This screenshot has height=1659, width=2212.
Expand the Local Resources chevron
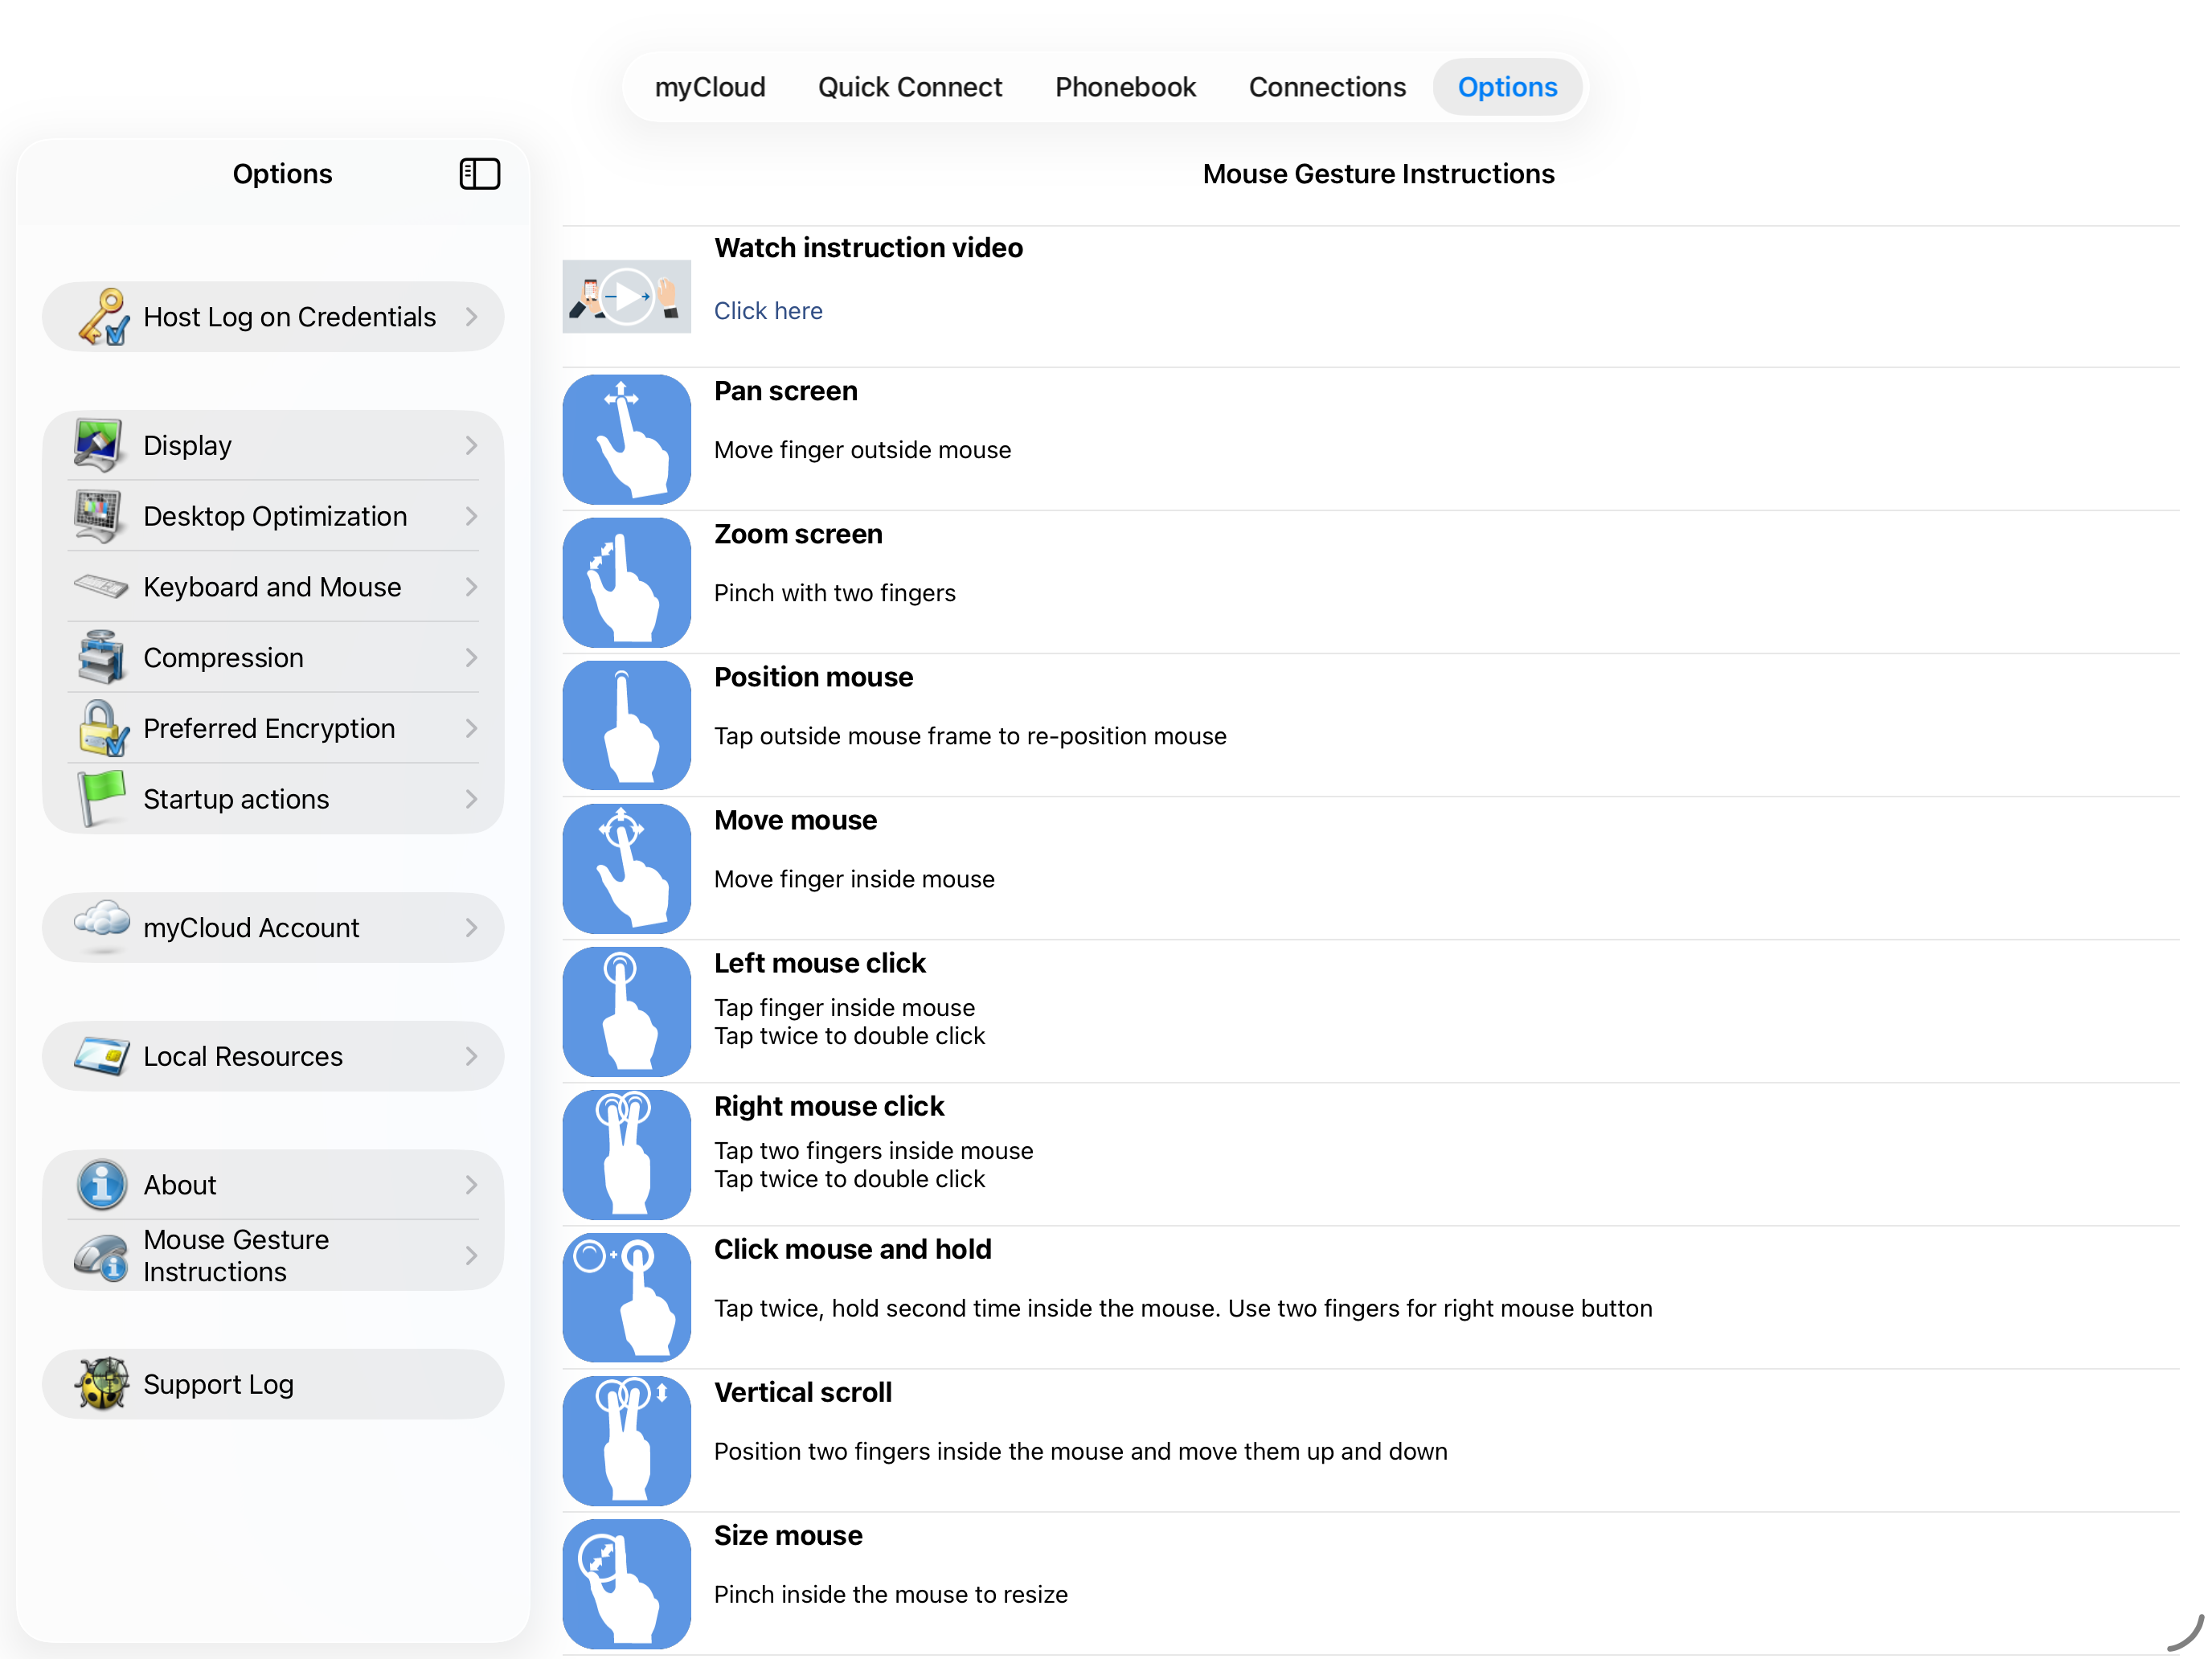472,1056
